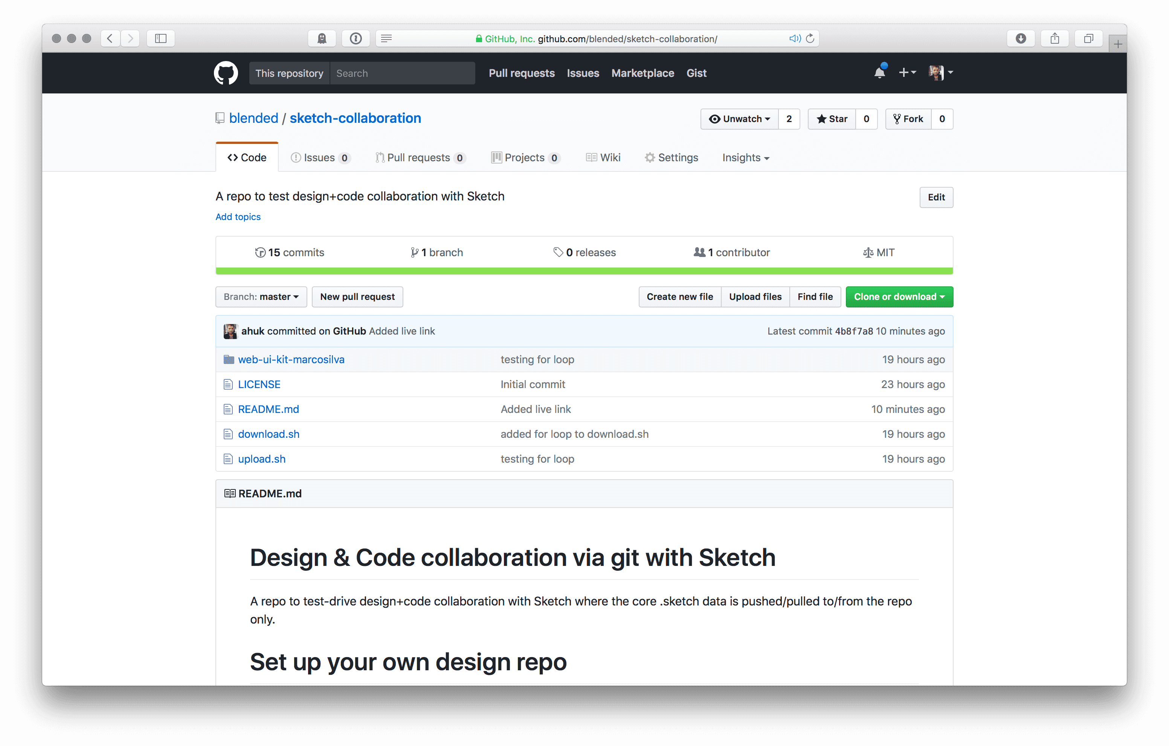This screenshot has width=1169, height=746.
Task: Star the sketch-collaboration repository
Action: click(831, 119)
